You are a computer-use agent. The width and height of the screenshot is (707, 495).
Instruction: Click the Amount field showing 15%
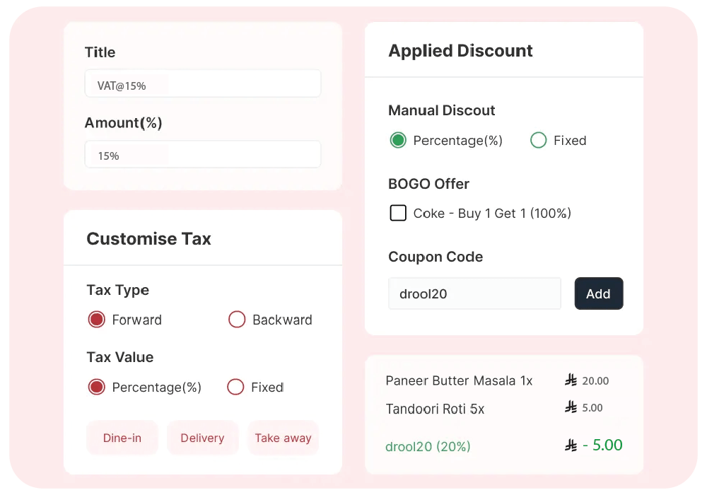203,154
